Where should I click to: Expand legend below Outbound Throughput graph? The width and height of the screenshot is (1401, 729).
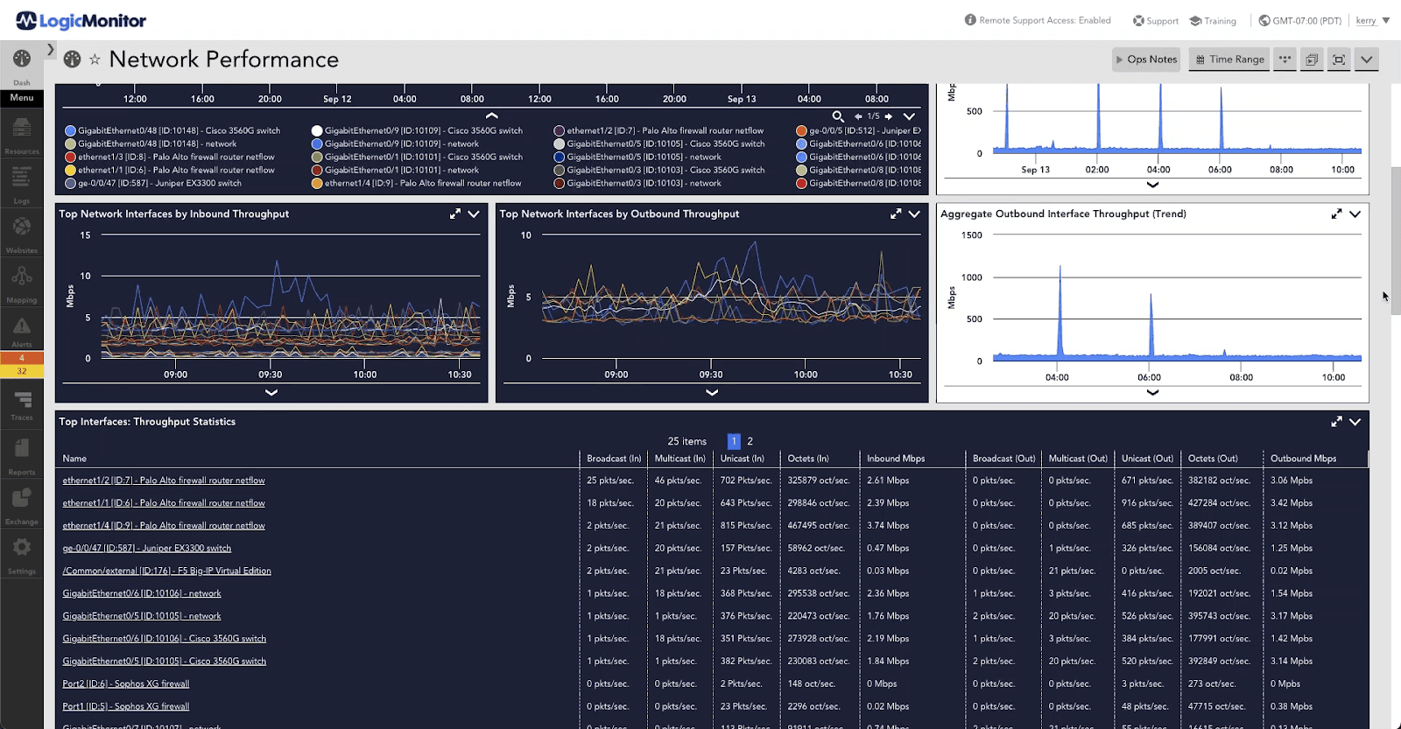[712, 393]
